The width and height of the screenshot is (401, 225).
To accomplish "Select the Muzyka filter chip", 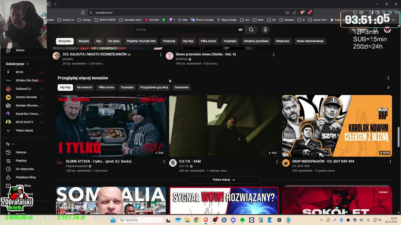I will 84,41.
